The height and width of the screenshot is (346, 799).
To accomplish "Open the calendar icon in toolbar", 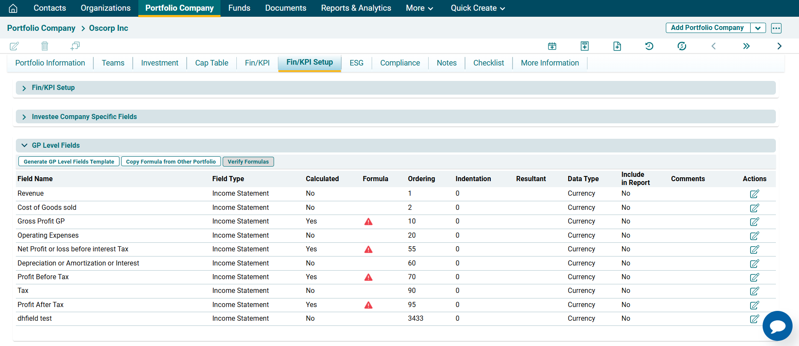I will [x=552, y=46].
